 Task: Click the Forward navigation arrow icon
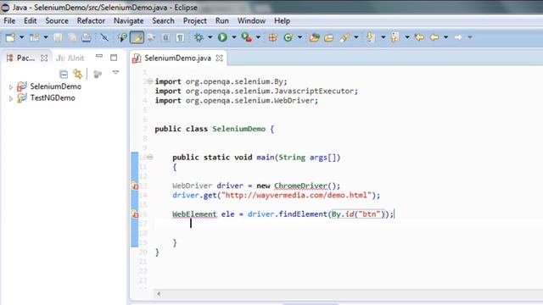point(458,37)
